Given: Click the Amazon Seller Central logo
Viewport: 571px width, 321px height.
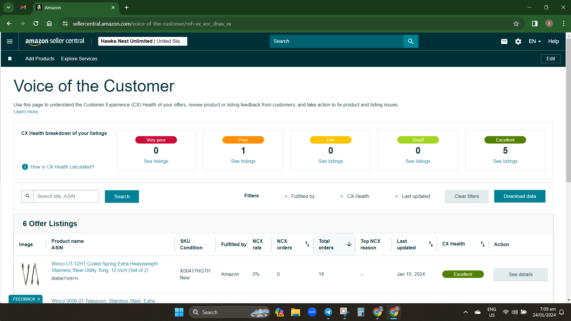Looking at the screenshot, I should [x=55, y=41].
